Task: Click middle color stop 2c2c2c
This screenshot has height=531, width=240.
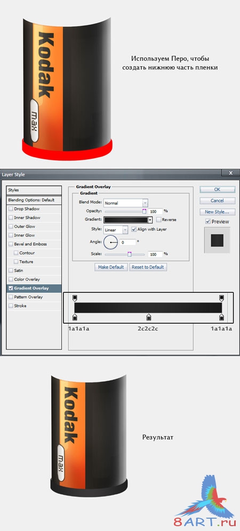Action: click(x=148, y=317)
